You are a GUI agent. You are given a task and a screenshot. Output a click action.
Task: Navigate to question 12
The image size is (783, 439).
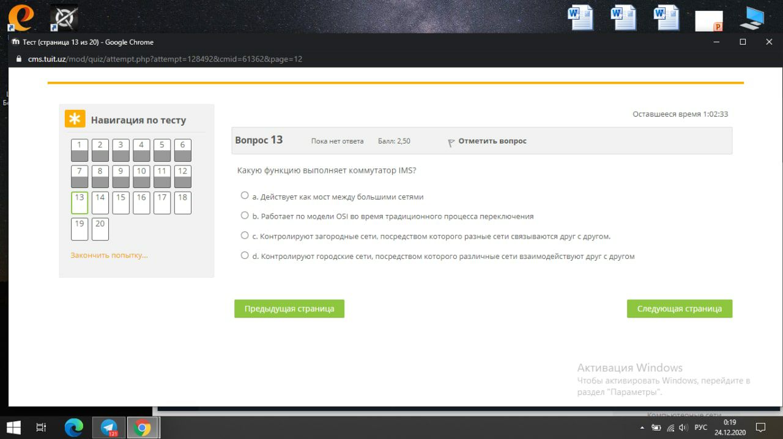[x=183, y=176]
